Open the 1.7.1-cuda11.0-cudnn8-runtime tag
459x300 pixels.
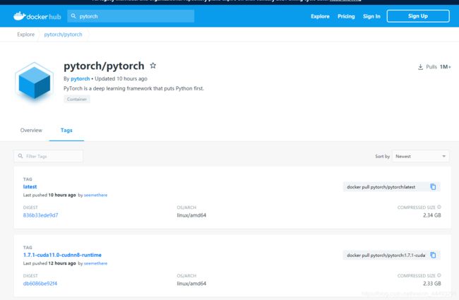coord(62,255)
